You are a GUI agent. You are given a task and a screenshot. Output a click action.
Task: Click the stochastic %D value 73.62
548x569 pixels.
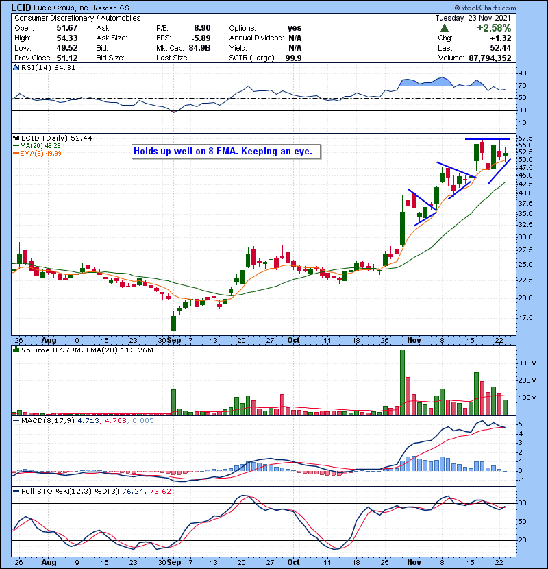[x=160, y=492]
